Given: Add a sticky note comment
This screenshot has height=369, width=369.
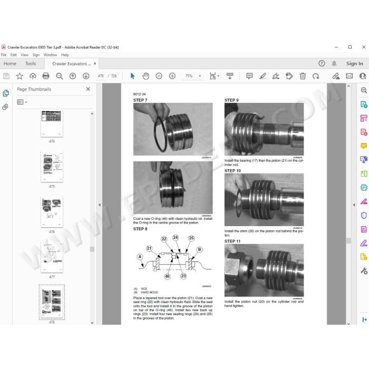Looking at the screenshot, I should pyautogui.click(x=249, y=76).
